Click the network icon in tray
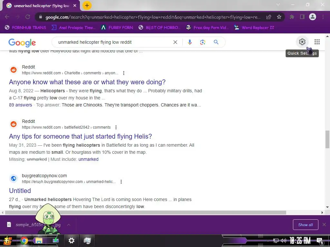Viewport: 330px width, 247px height. click(x=276, y=241)
